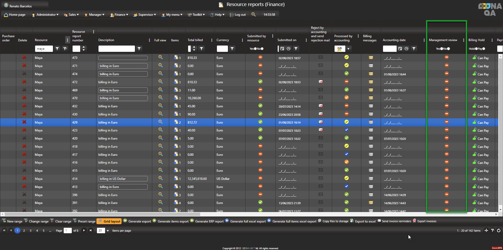Click the Grid layout button
The height and width of the screenshot is (250, 503).
click(x=109, y=221)
